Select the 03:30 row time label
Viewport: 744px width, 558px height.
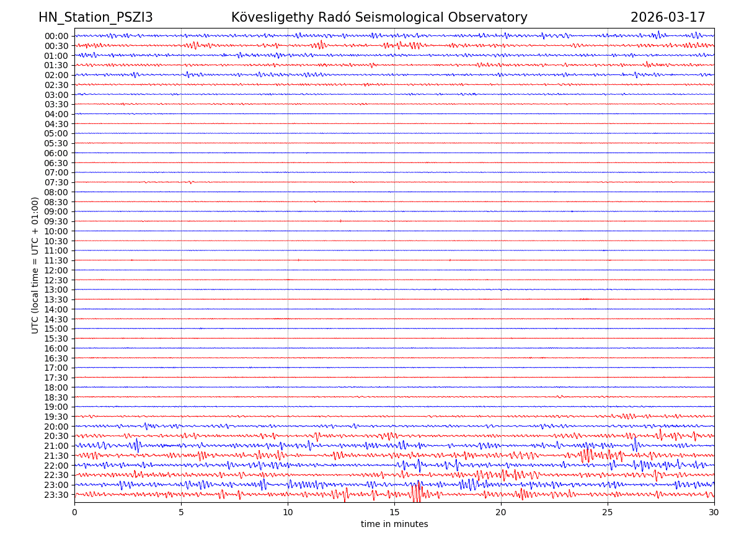(56, 104)
